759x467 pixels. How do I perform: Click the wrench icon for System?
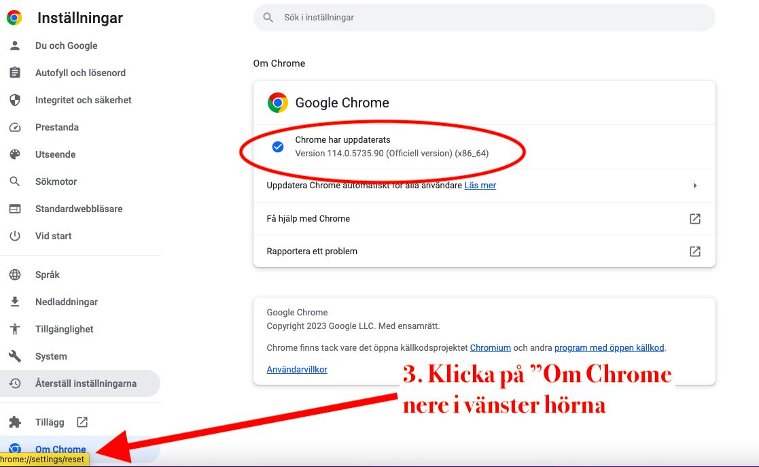[x=15, y=356]
